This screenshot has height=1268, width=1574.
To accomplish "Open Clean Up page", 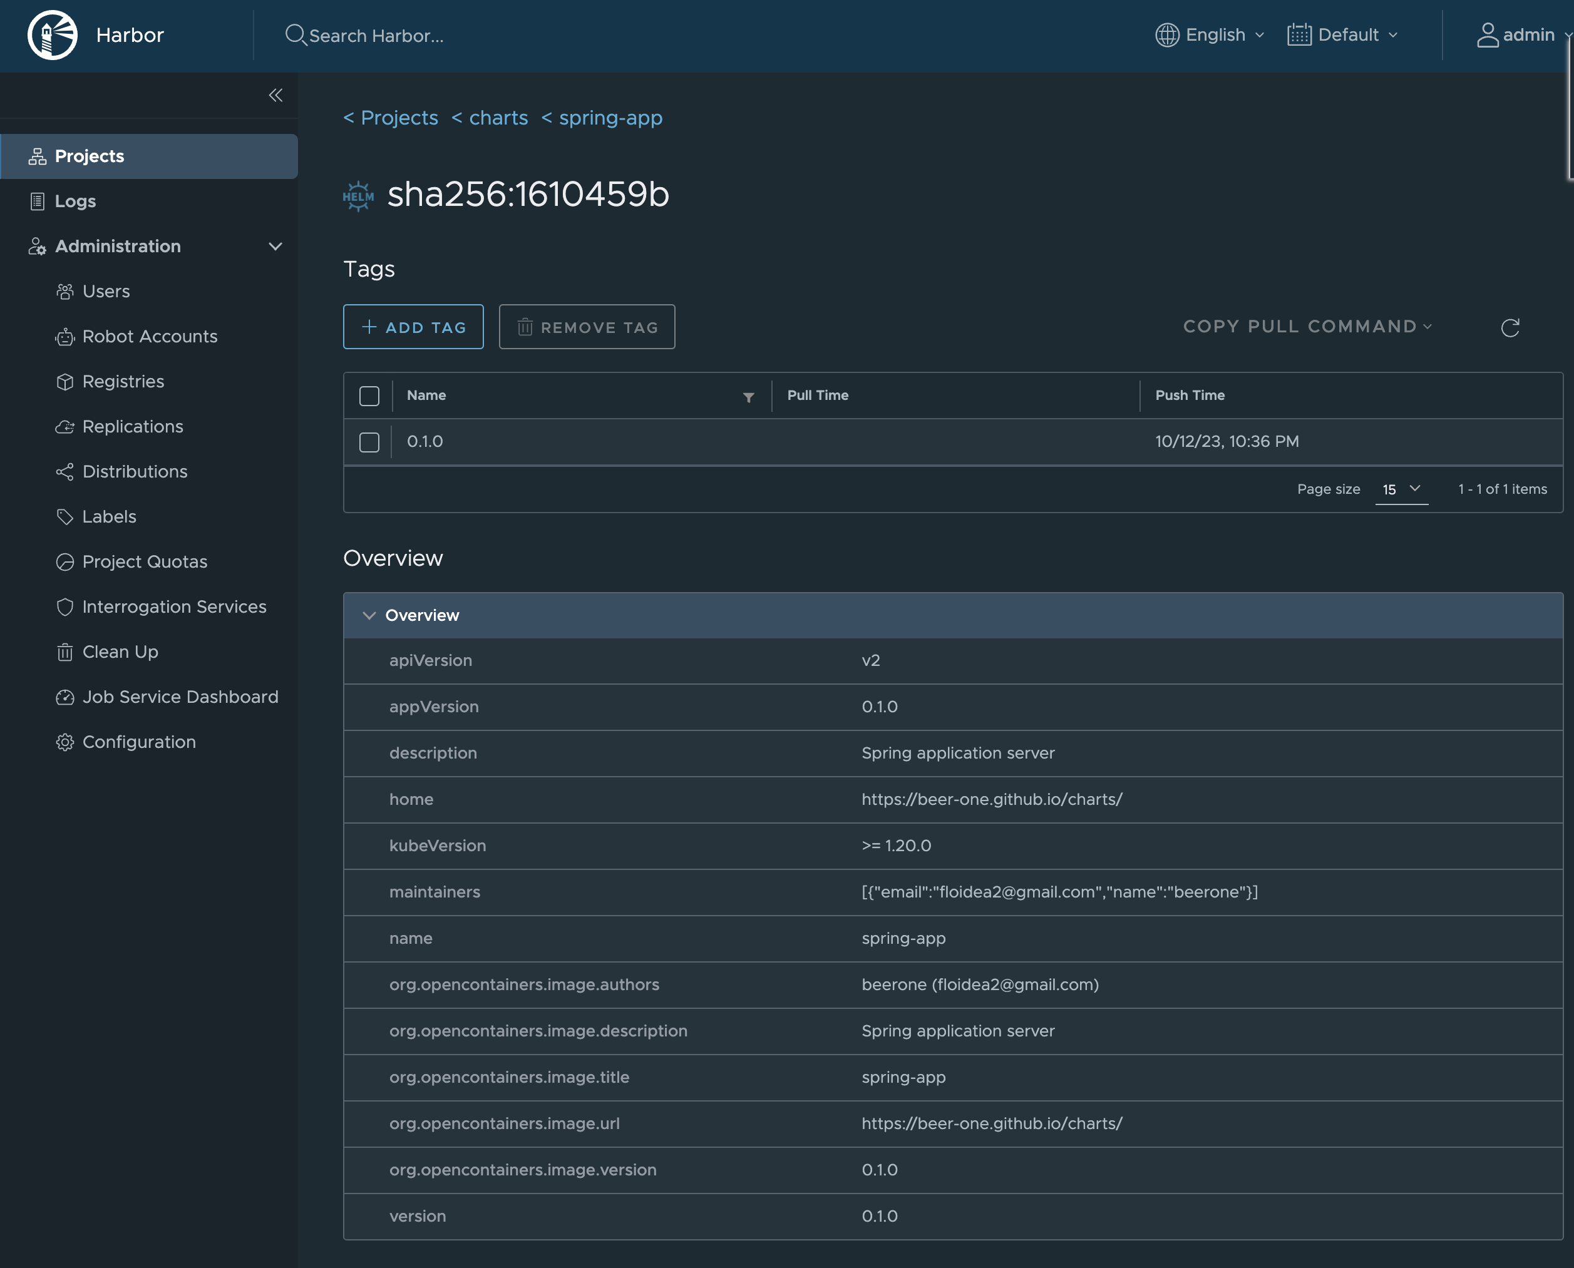I will click(121, 652).
